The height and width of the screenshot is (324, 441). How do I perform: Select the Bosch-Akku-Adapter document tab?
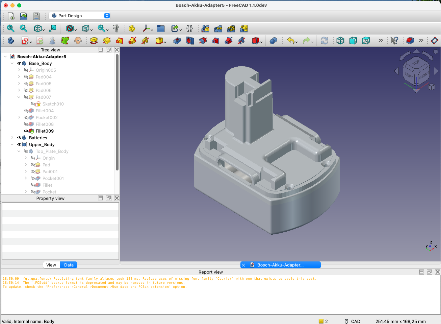click(280, 265)
